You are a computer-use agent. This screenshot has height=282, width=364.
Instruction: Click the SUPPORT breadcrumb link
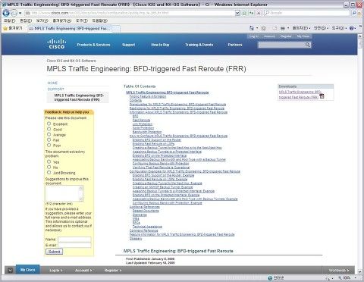tap(56, 89)
